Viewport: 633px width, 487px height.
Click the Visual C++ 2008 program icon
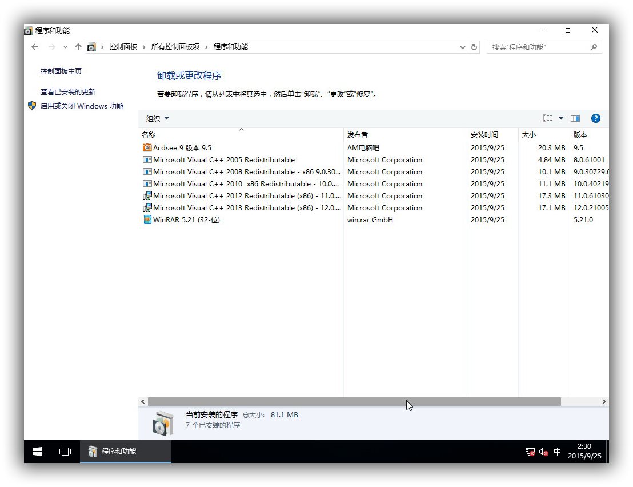coord(147,171)
